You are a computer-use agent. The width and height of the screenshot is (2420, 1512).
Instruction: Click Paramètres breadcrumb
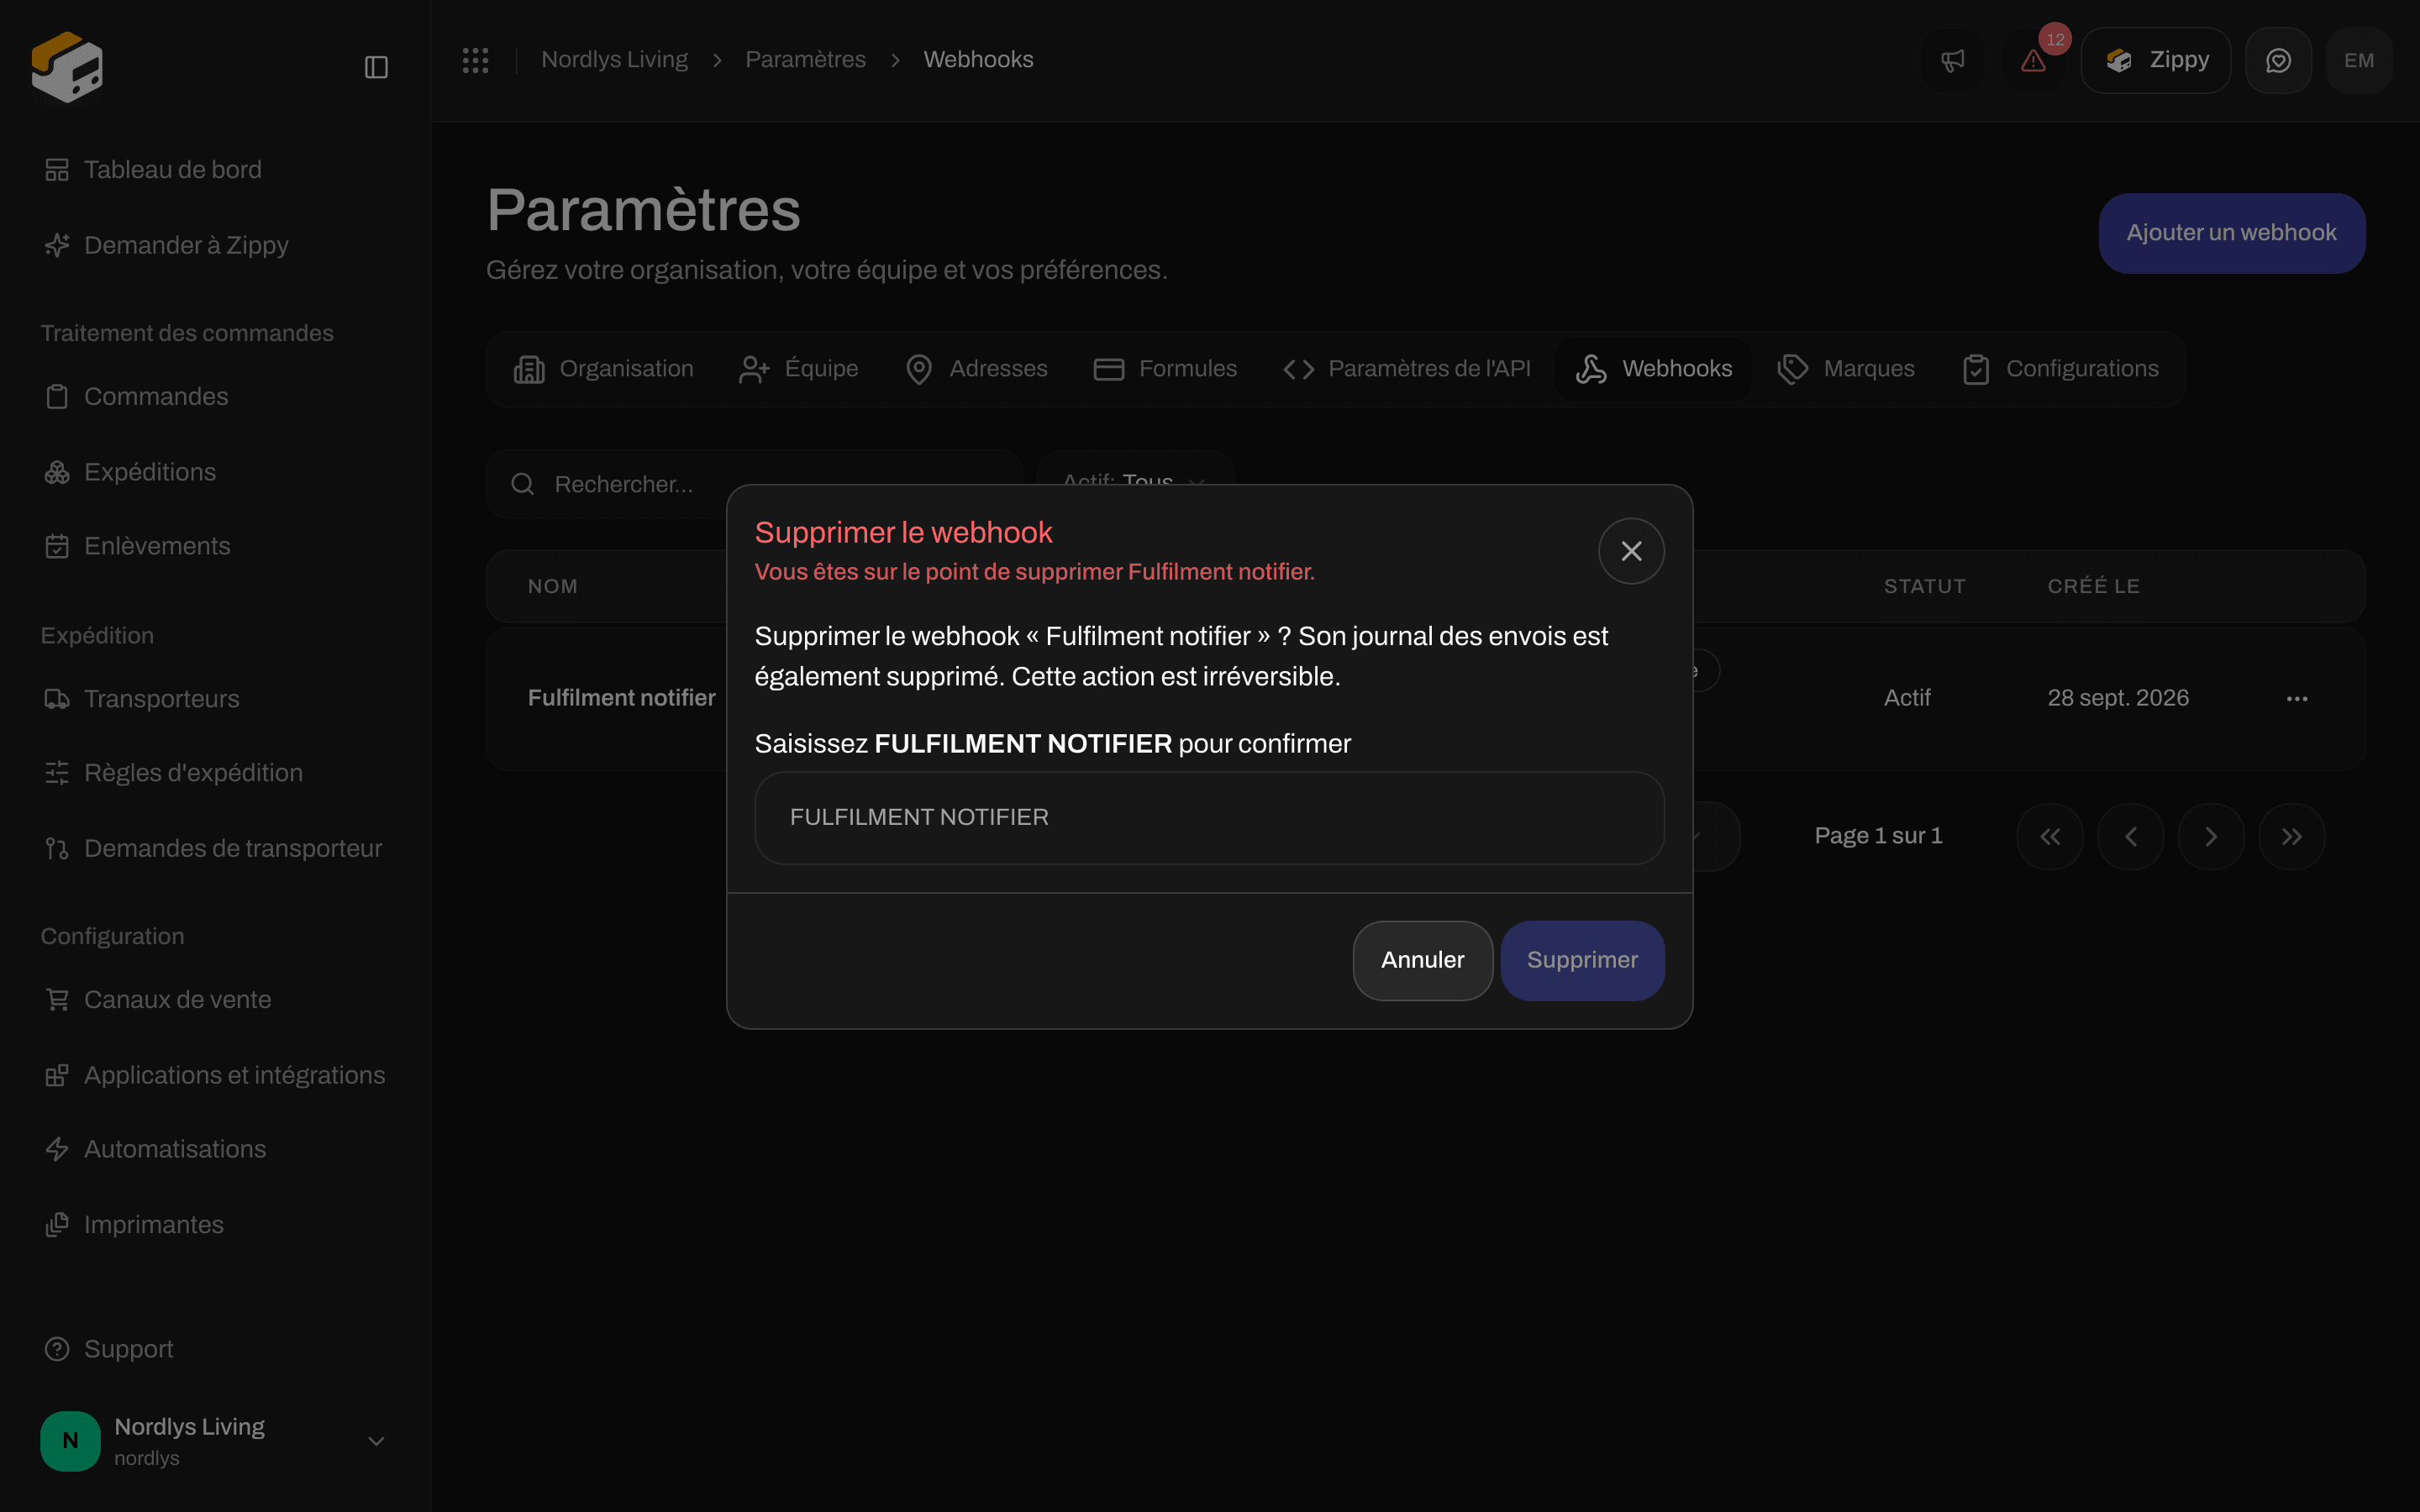[805, 60]
